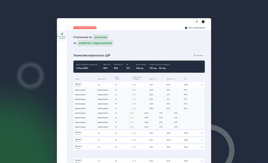Click "Все" position cell in Регион 1 row

[99, 85]
